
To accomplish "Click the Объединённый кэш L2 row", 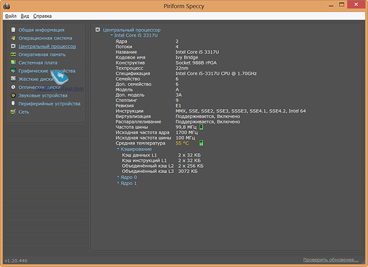I will 163,166.
